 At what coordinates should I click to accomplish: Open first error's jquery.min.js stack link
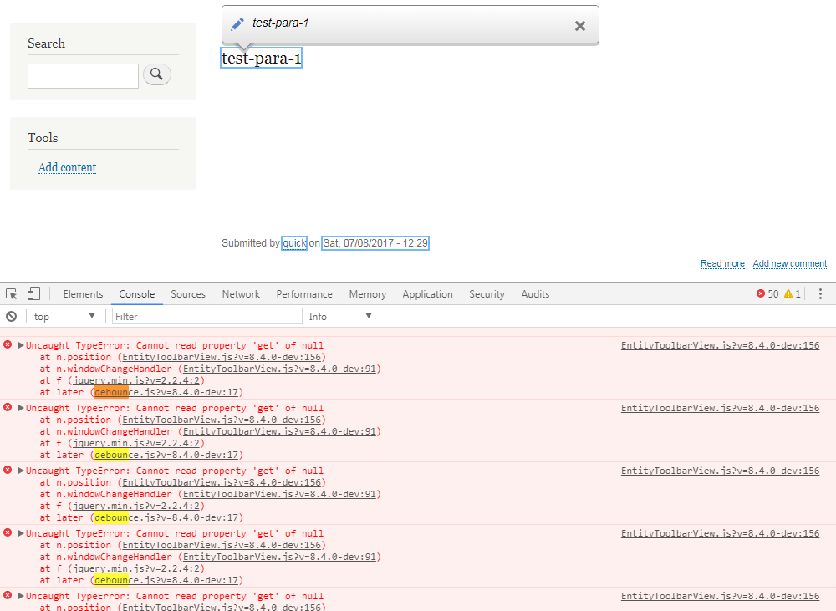pos(136,380)
